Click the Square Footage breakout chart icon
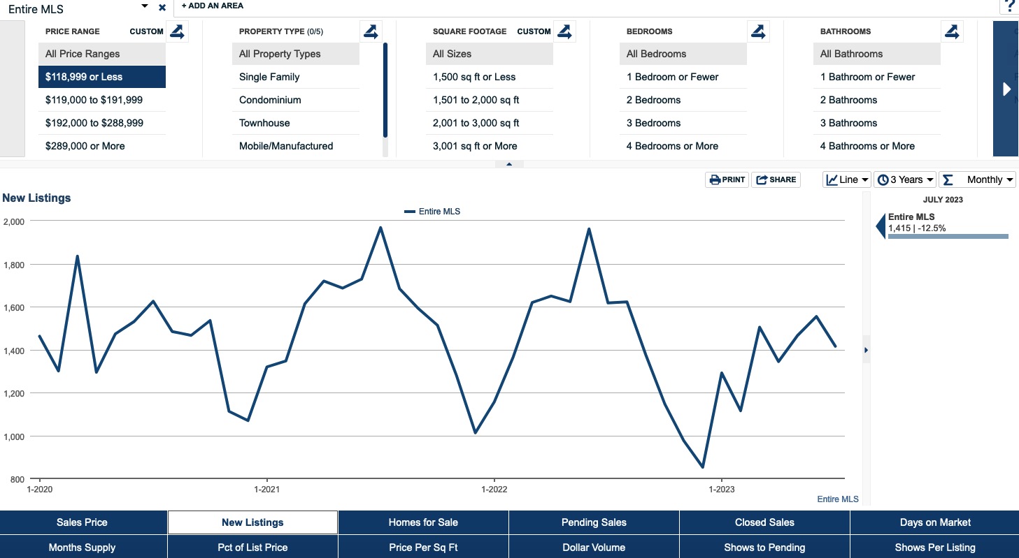Screen dimensions: 1019x558 click(564, 31)
